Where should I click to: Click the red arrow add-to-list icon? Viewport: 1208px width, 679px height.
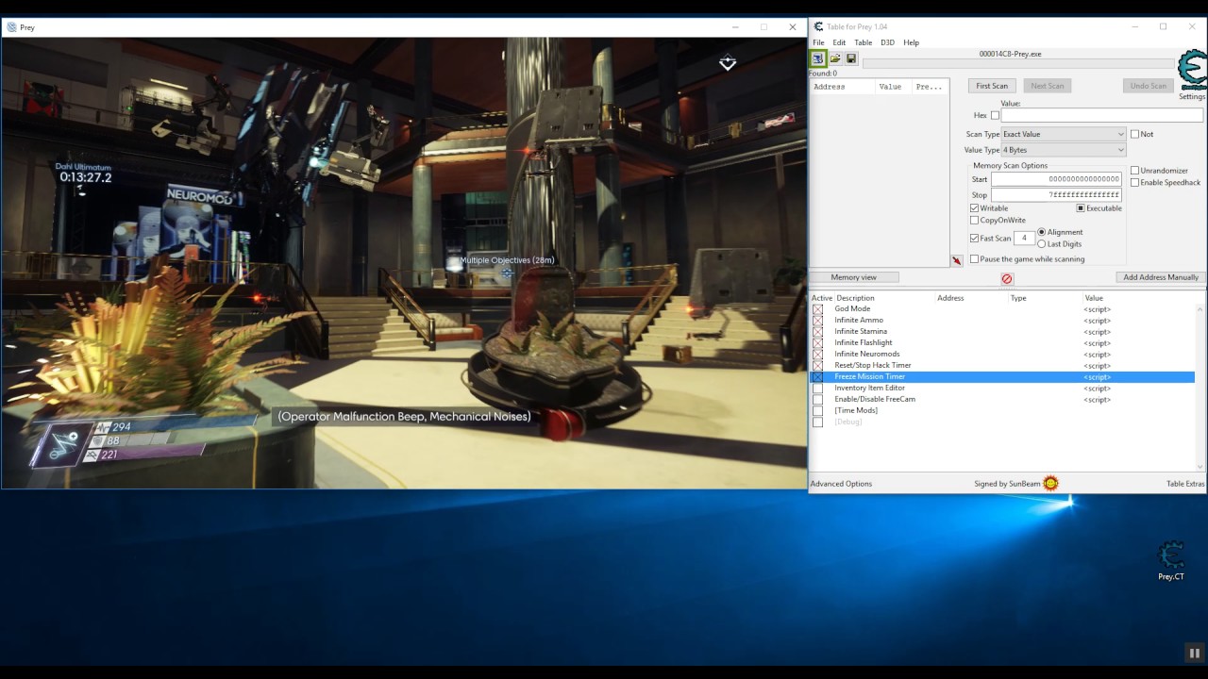tap(957, 260)
